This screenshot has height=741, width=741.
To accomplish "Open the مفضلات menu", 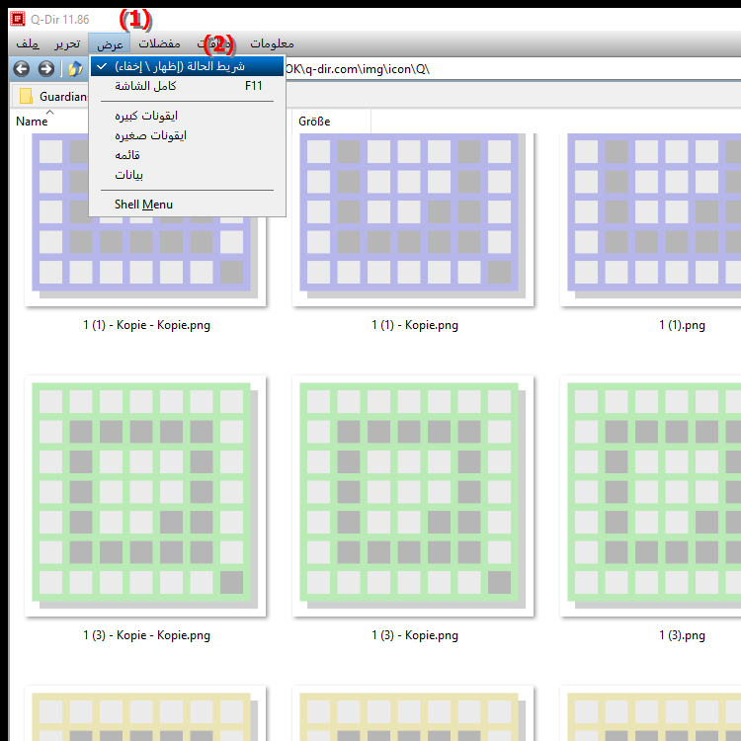I will (159, 43).
